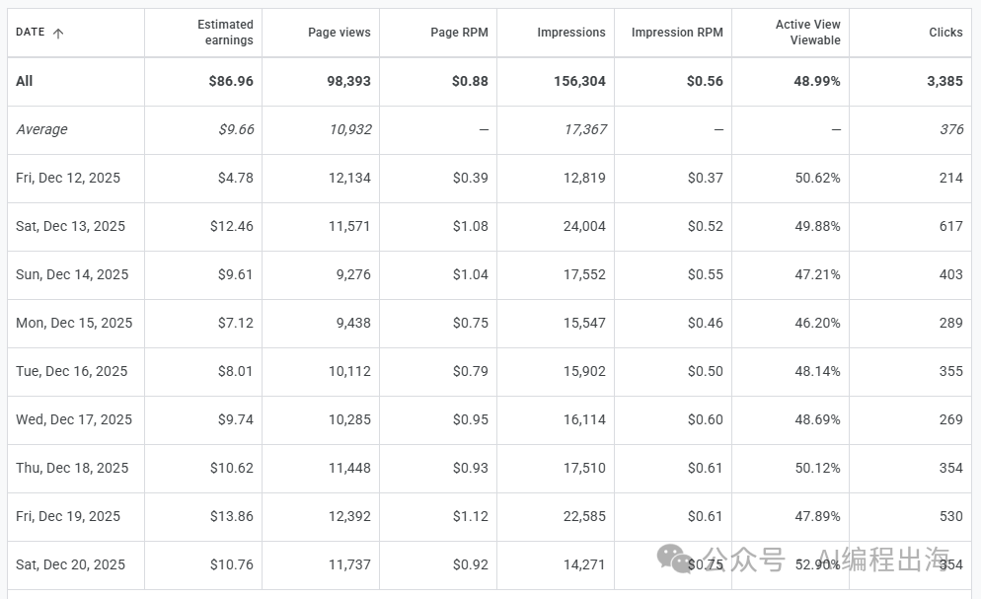Viewport: 981px width, 599px height.
Task: Select page views 9,276
Action: (353, 274)
